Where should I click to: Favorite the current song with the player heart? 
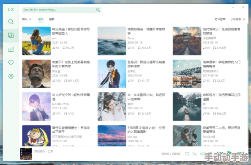point(187,154)
